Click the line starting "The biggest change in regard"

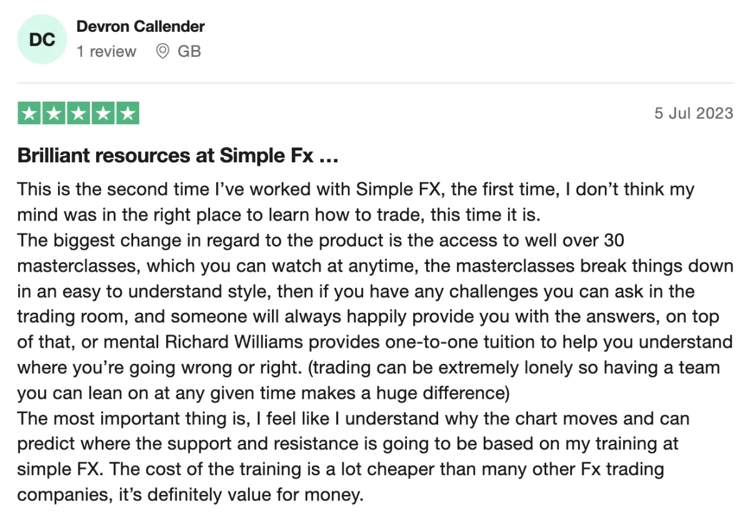point(321,240)
